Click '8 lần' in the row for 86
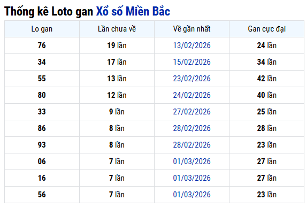 (117, 128)
